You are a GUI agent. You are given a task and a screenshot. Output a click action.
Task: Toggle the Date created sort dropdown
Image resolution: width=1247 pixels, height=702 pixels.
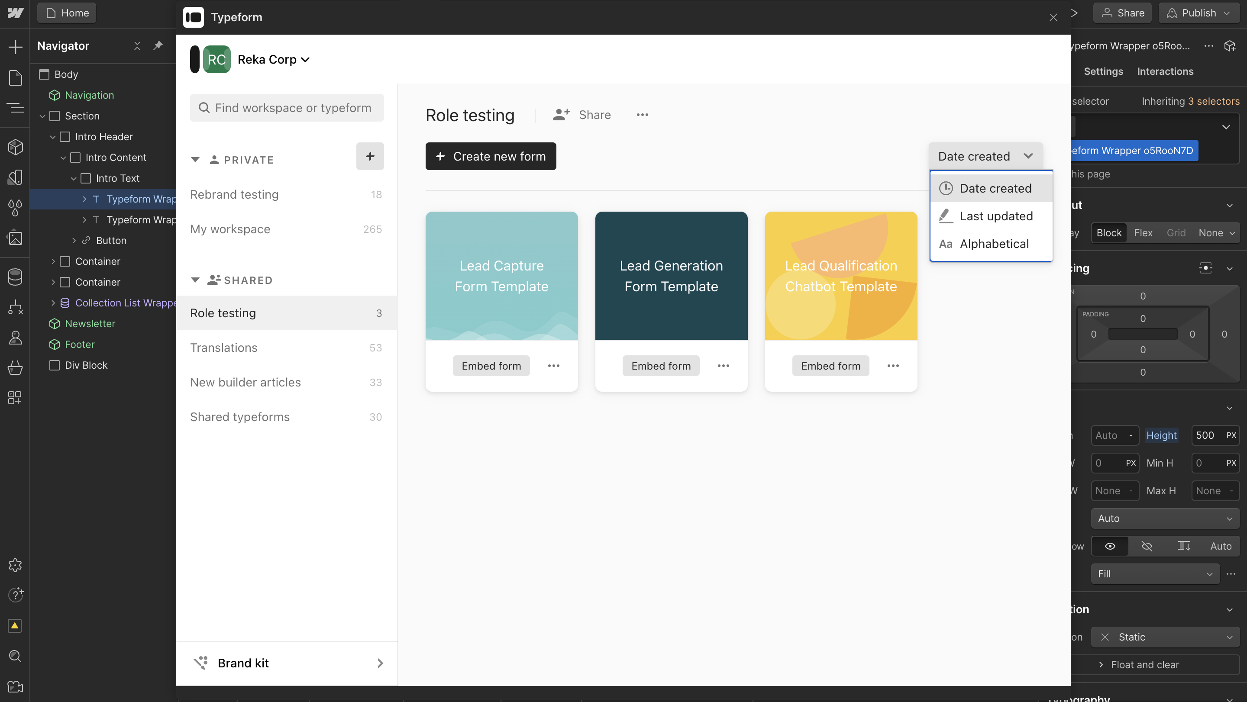985,156
